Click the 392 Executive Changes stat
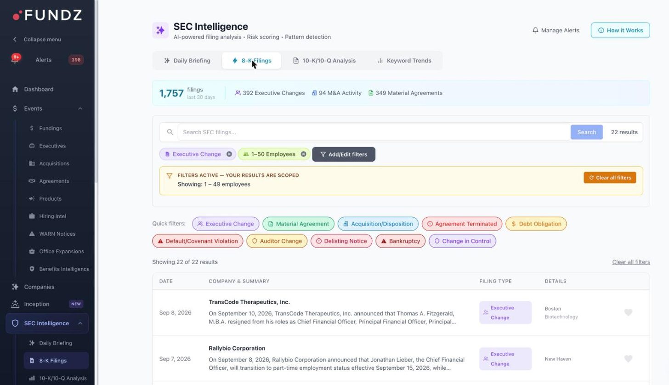Viewport: 669px width, 385px height. click(x=270, y=93)
